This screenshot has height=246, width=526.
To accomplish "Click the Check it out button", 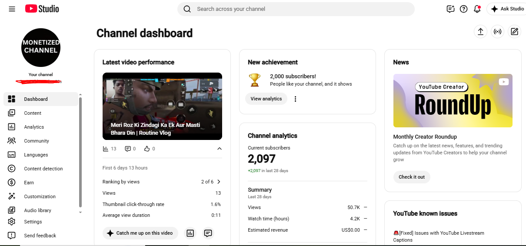I will coord(412,177).
